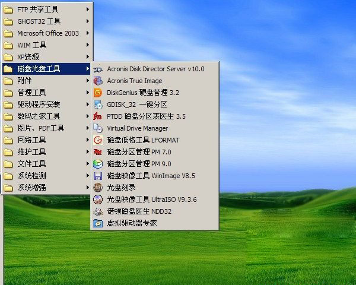Select the 磁盘分区管理 PM 7.0 label

[x=139, y=152]
